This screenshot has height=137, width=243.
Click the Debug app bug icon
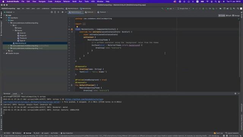coord(203,8)
